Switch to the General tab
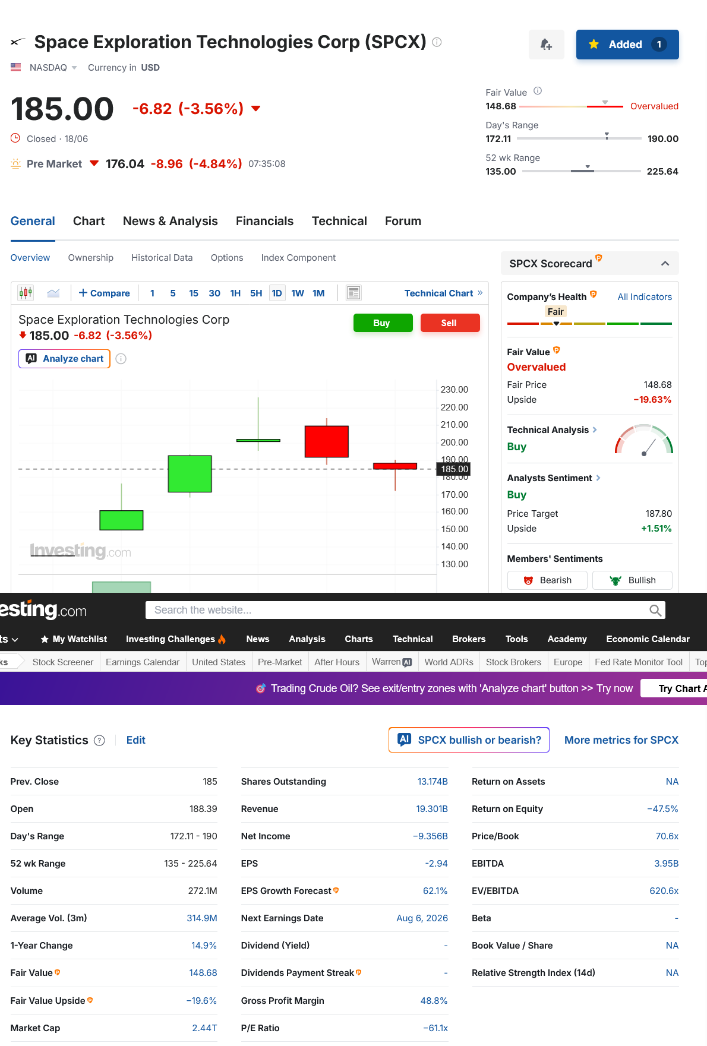This screenshot has width=707, height=1046. point(33,221)
